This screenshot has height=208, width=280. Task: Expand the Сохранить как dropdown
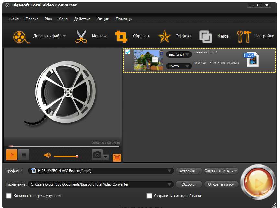pos(236,171)
